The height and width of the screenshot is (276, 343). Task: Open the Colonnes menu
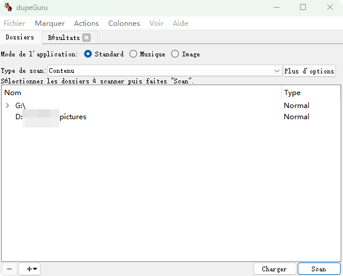tap(124, 23)
